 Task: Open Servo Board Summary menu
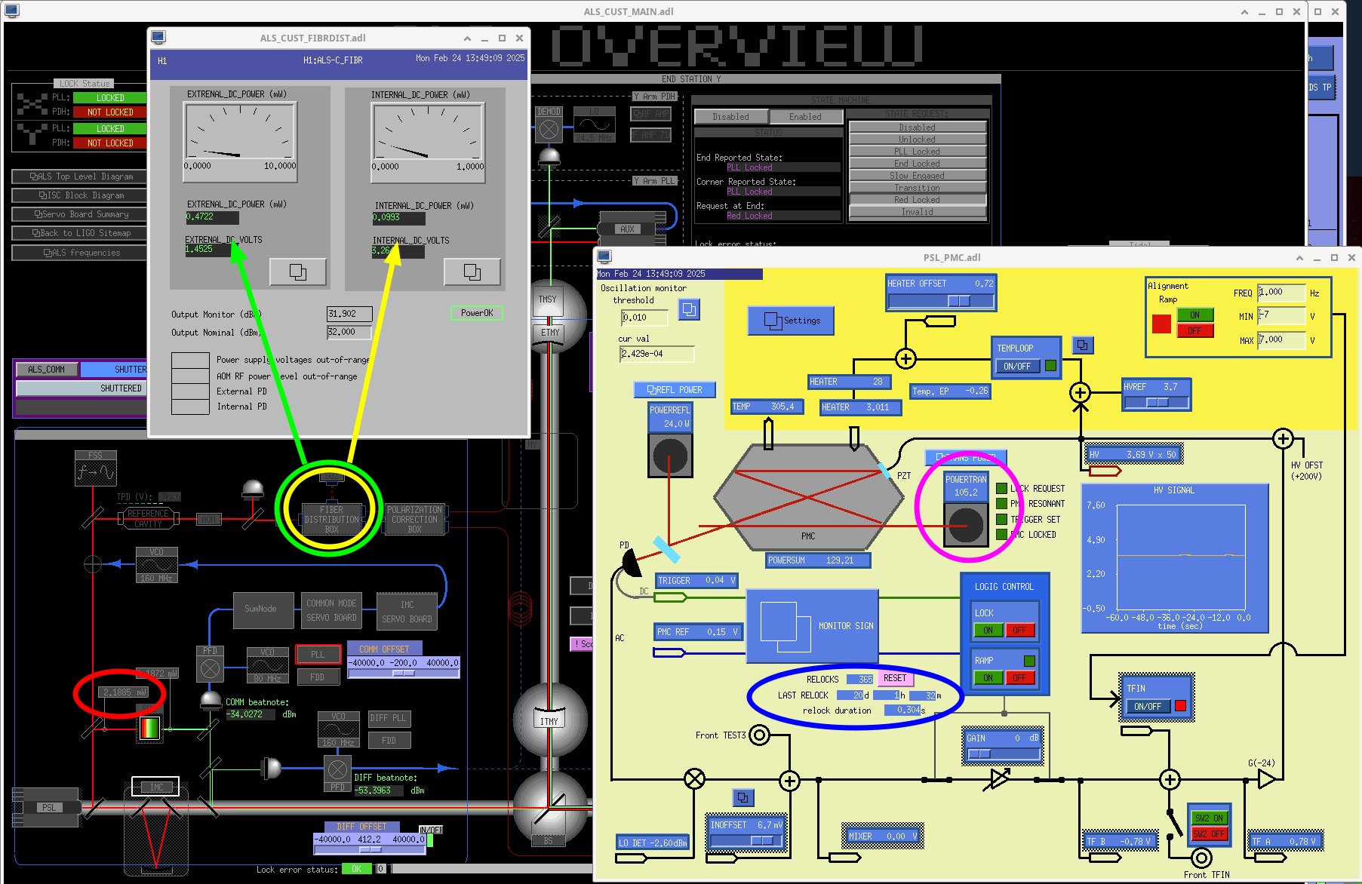pyautogui.click(x=80, y=214)
